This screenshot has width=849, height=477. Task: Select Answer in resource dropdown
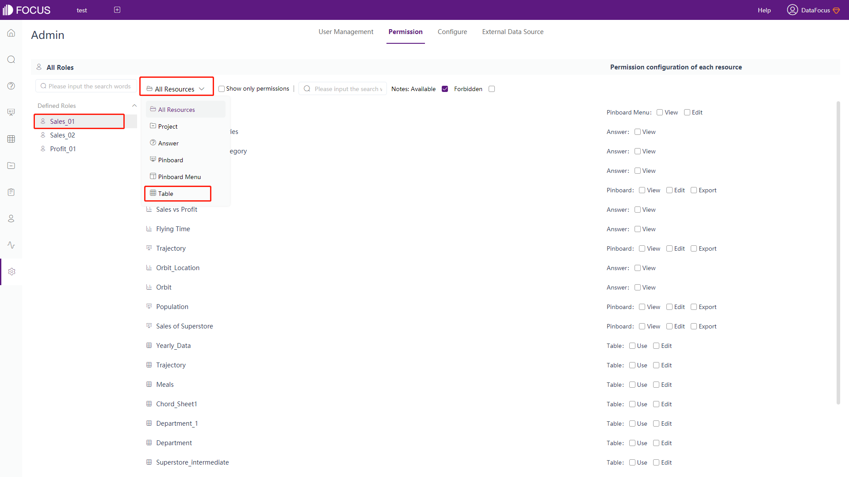point(186,143)
